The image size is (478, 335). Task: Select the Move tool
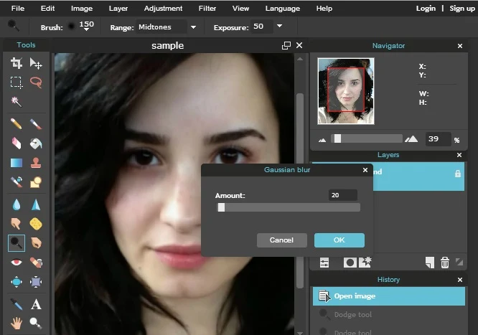click(36, 63)
